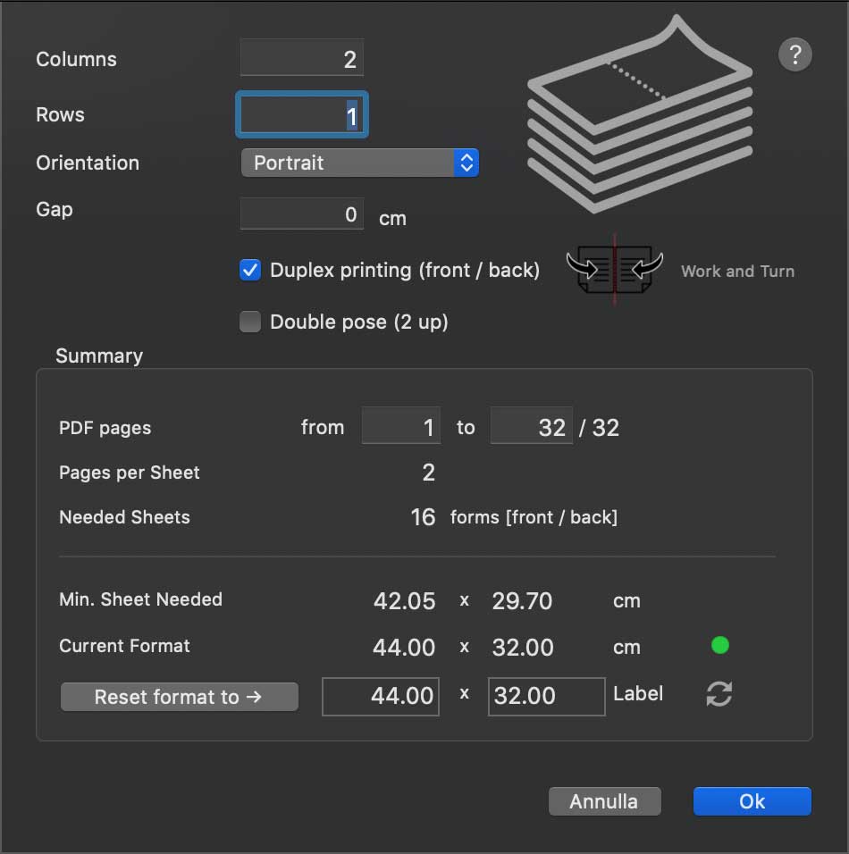
Task: Dismiss the dialog via Annulla
Action: tap(604, 800)
